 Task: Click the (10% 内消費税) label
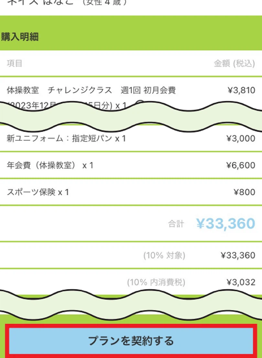156,282
